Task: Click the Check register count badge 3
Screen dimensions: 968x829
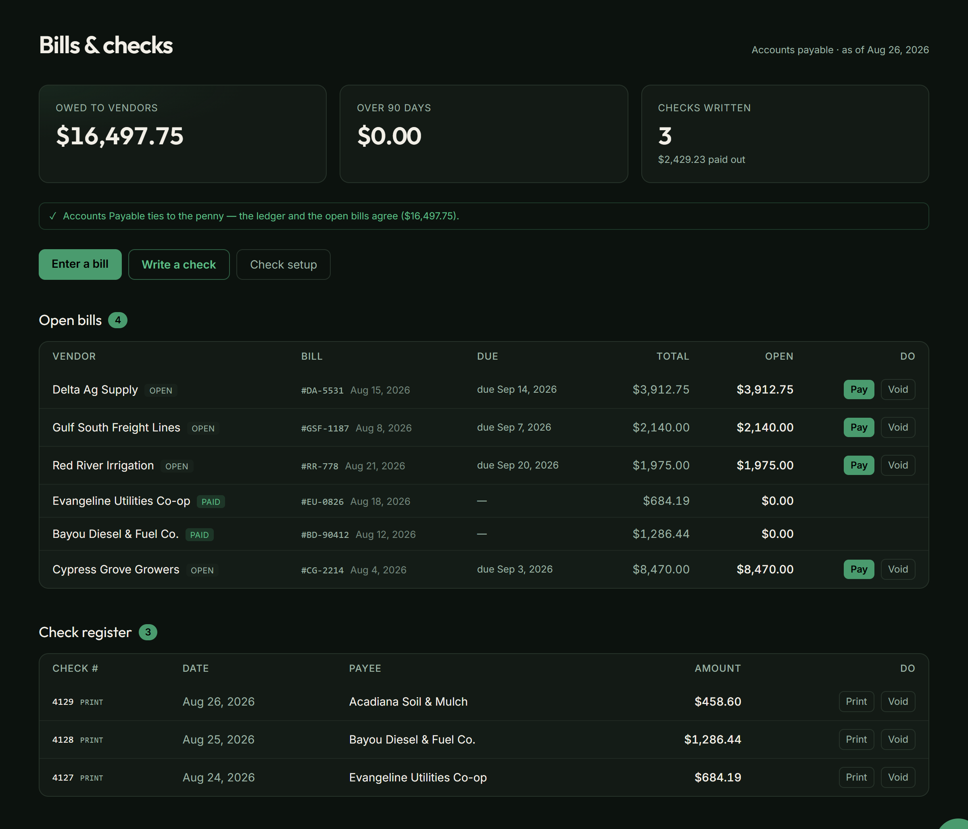Action: click(148, 632)
